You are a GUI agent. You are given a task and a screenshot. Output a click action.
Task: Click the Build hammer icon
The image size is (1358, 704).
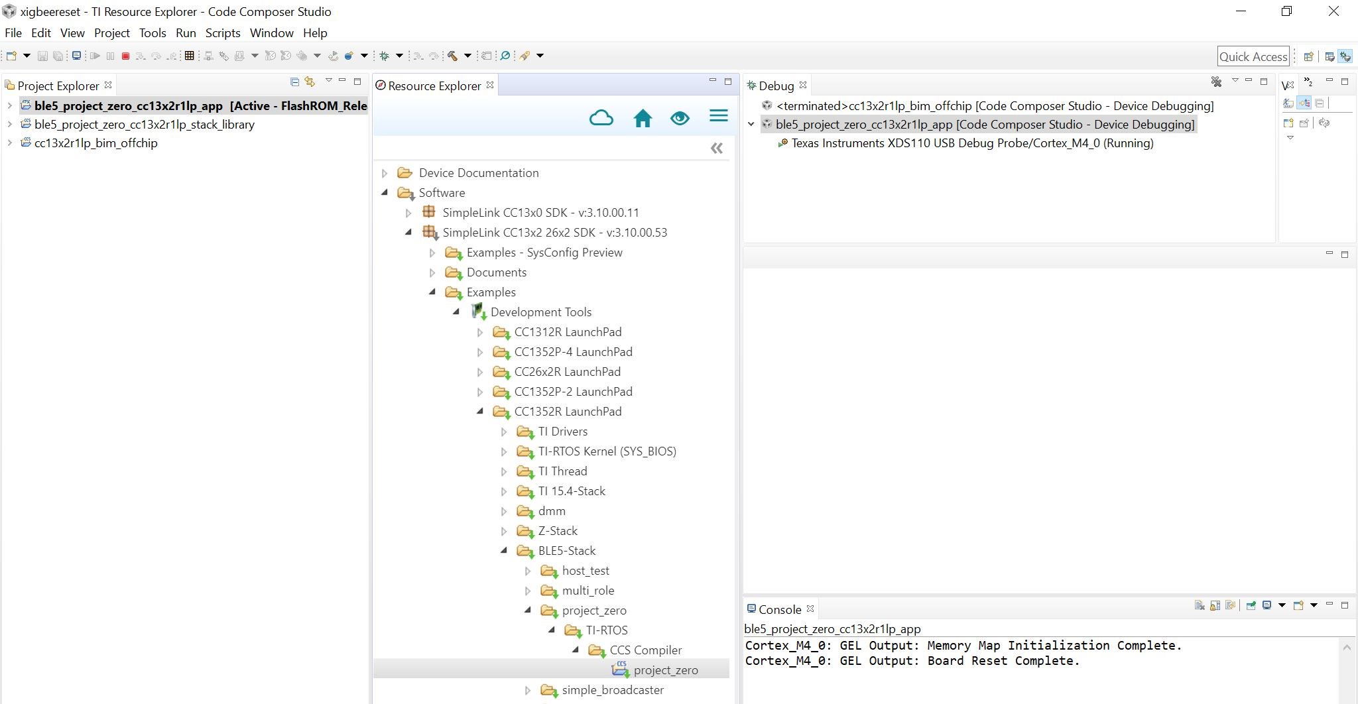453,56
